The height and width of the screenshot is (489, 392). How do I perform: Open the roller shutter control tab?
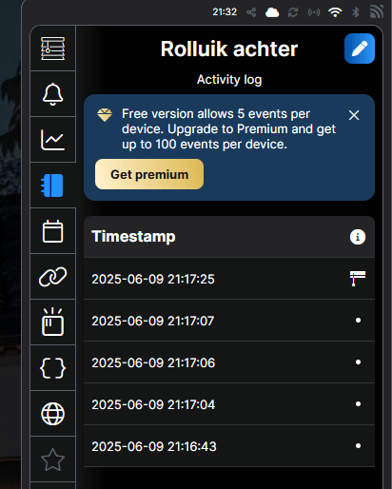[x=52, y=49]
